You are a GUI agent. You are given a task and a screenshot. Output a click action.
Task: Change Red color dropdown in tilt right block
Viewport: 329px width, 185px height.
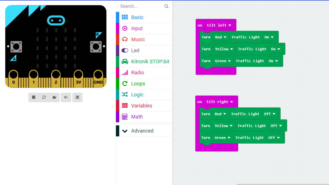click(220, 114)
